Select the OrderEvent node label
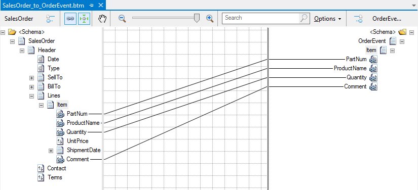The image size is (418, 190). point(372,41)
